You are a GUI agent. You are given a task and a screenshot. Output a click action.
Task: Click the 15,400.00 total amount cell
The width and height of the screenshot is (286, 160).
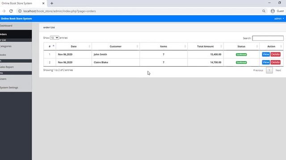pos(206,54)
